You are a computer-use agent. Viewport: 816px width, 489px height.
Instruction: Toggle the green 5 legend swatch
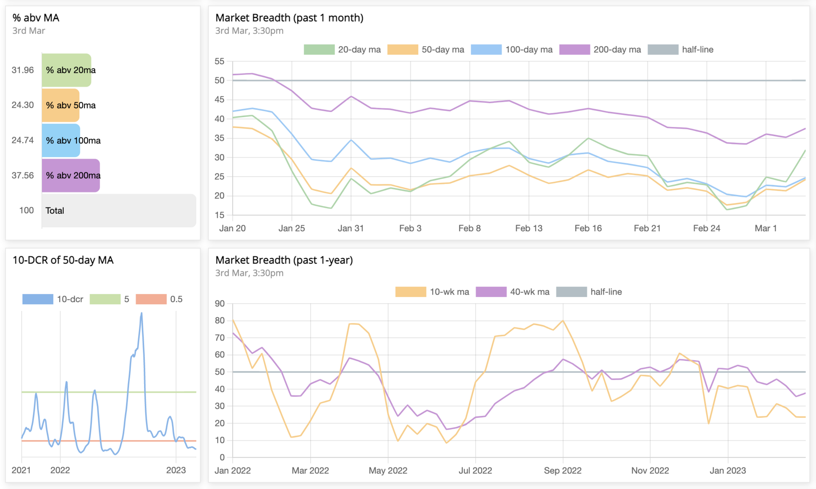click(x=105, y=299)
